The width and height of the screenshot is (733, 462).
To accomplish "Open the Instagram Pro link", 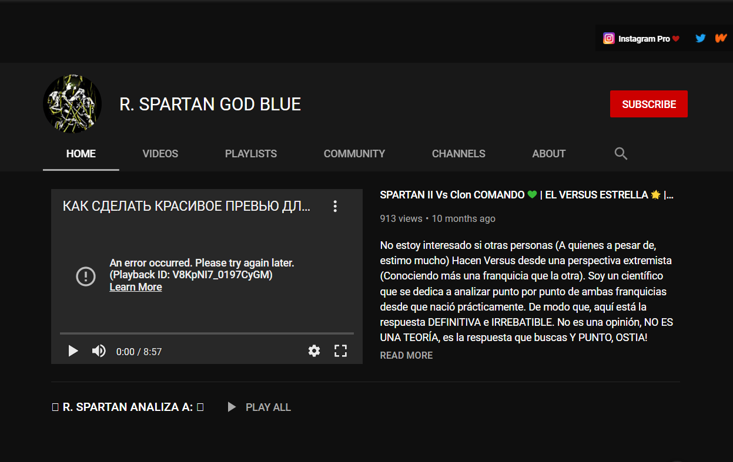I will coord(641,38).
